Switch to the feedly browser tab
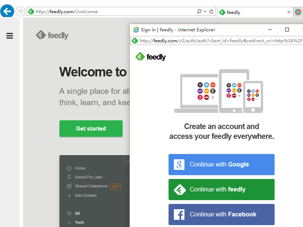This screenshot has width=303, height=227. 250,12
